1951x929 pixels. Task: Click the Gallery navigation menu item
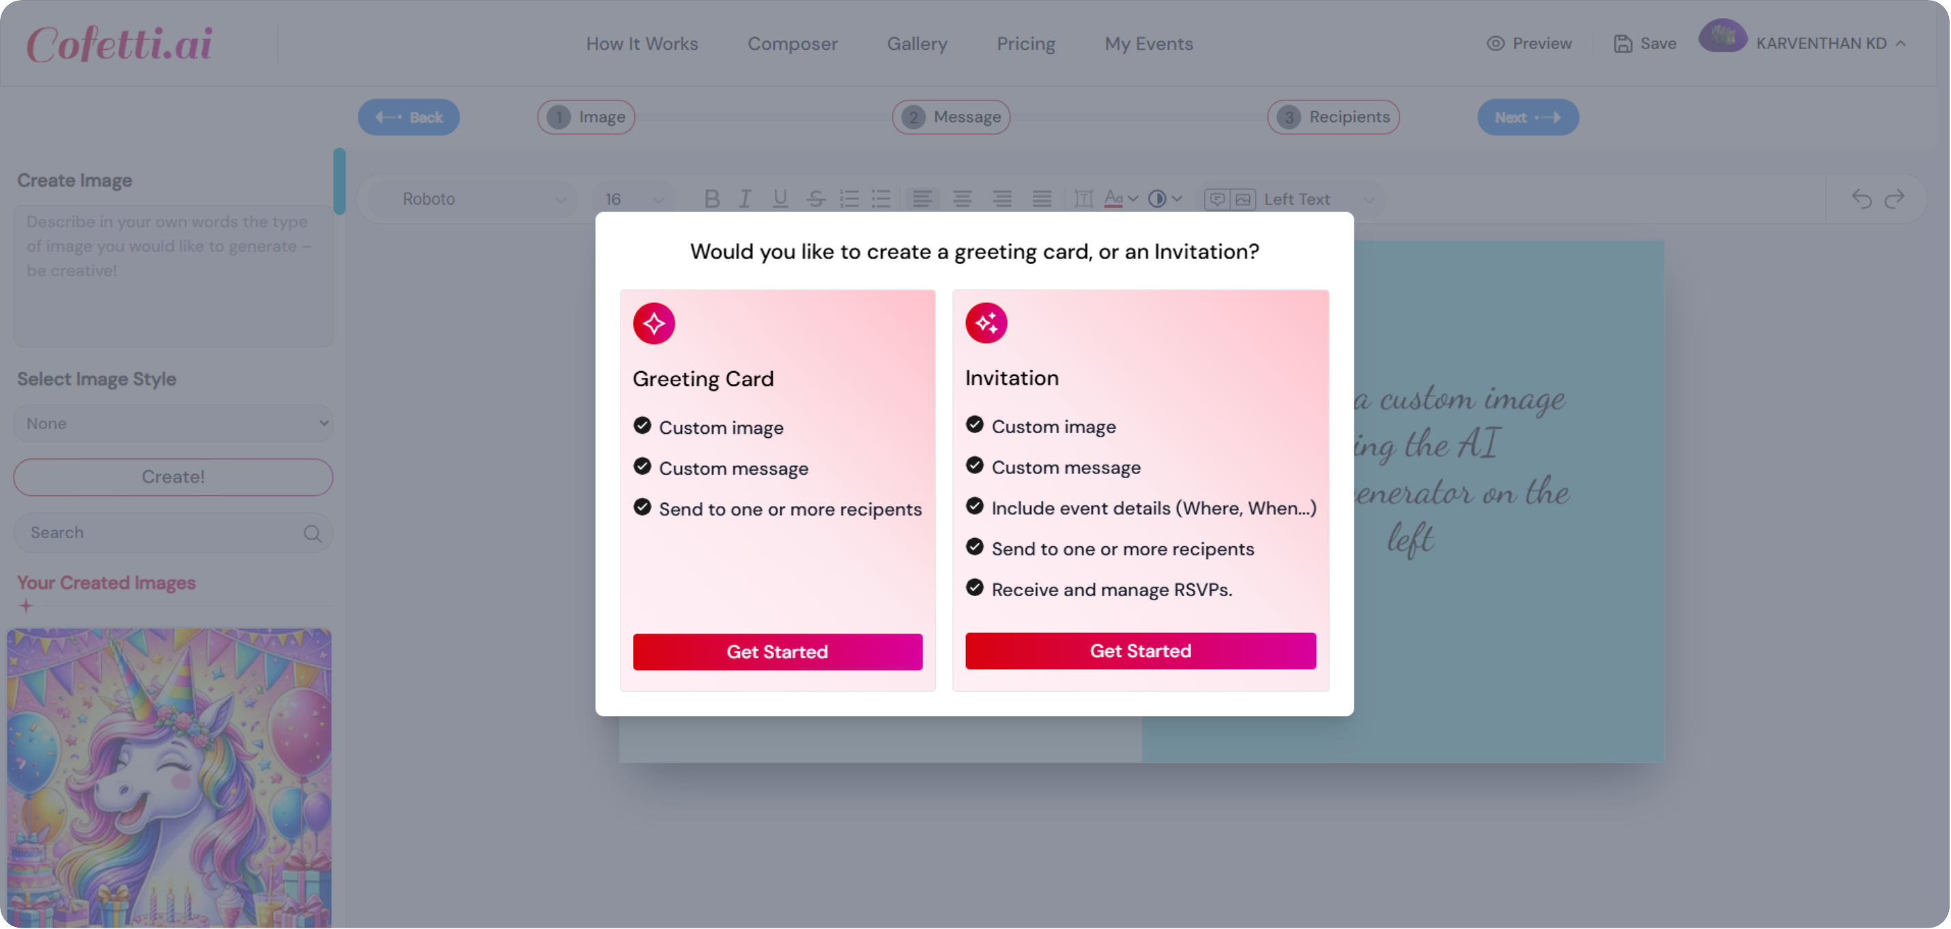tap(917, 42)
